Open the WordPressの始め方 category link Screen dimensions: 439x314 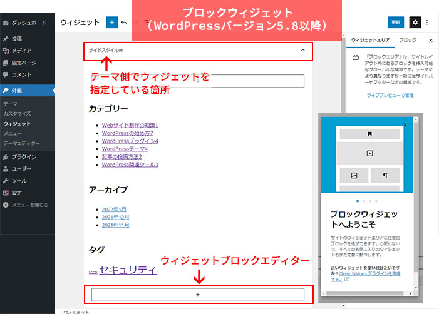point(127,133)
